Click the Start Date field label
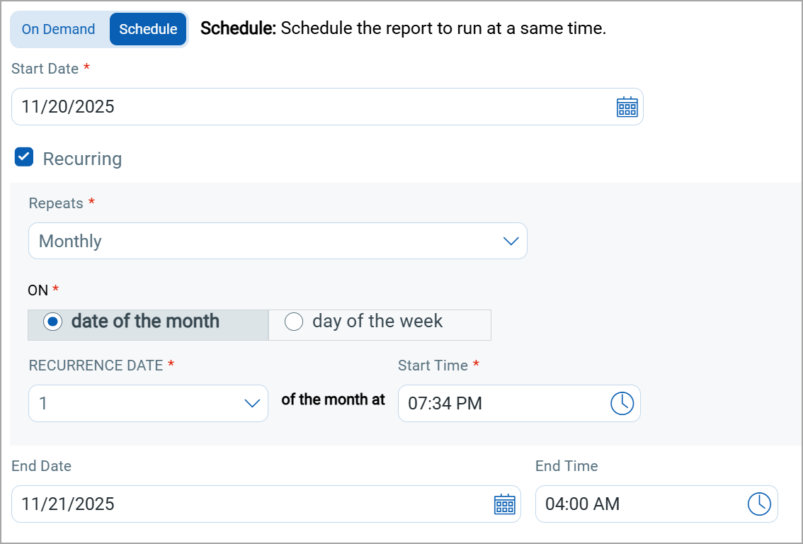 (x=45, y=69)
